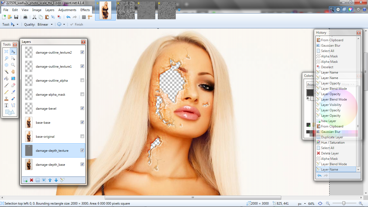Hide the damage-depth_texture layer

[82, 150]
